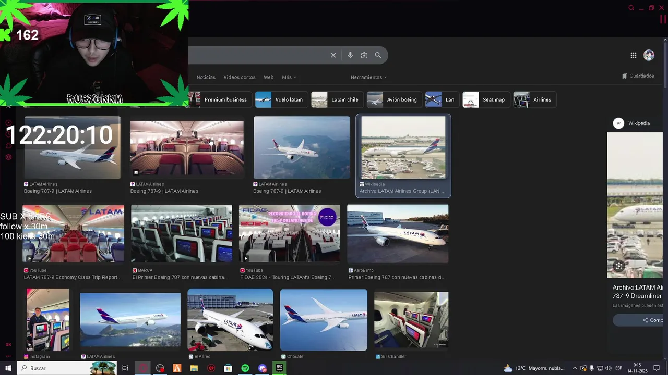The width and height of the screenshot is (668, 375).
Task: Open the Google apps grid
Action: 633,55
